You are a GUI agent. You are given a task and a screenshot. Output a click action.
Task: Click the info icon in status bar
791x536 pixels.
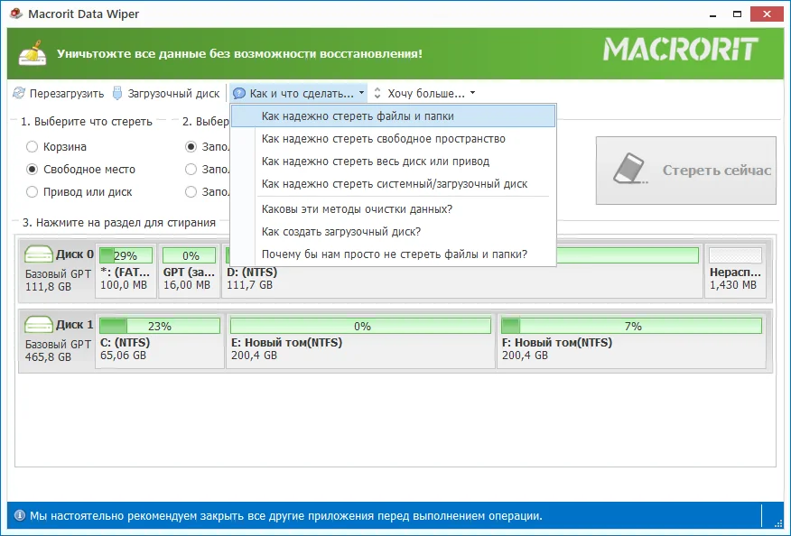[x=20, y=516]
